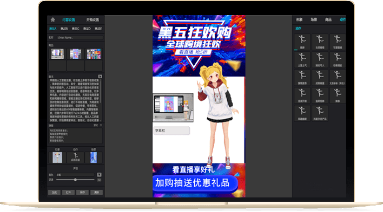The image size is (383, 212).
Task: Click inside the 剧本 script text area
Action: click(74, 100)
